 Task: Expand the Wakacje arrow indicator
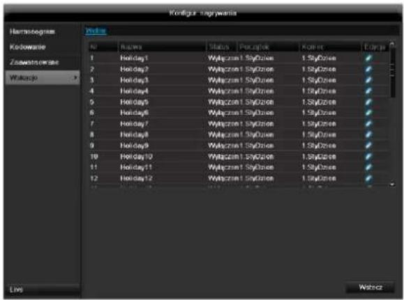tap(75, 77)
